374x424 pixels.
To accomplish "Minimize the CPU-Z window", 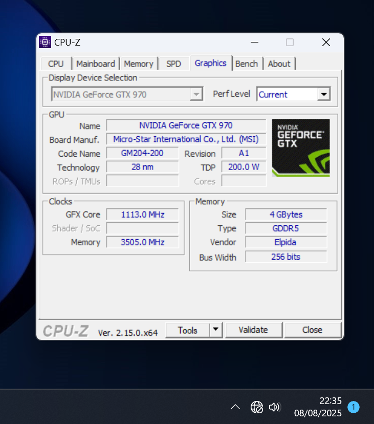I will click(x=255, y=42).
